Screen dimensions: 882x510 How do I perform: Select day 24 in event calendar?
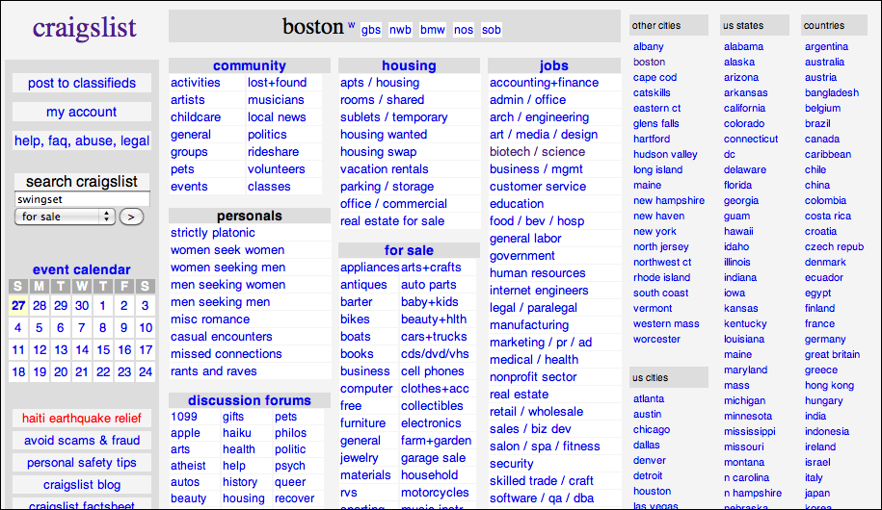(x=146, y=371)
